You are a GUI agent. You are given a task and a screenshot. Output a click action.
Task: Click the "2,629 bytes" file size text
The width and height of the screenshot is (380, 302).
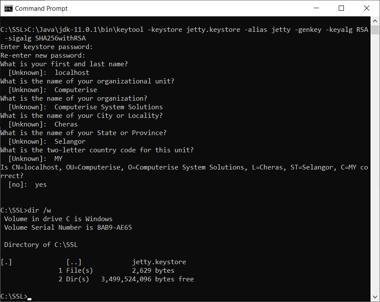(x=153, y=271)
